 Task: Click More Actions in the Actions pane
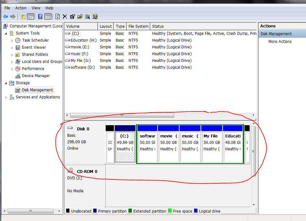pos(280,42)
